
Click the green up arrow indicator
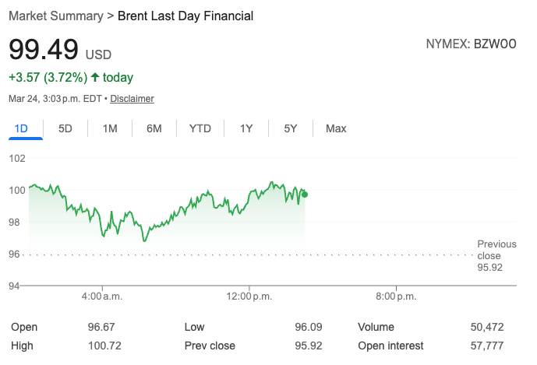[95, 77]
